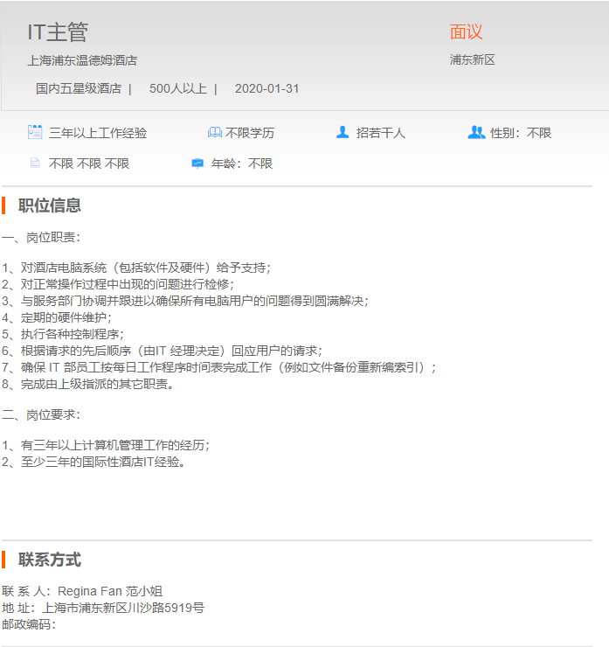The height and width of the screenshot is (647, 609).
Task: Click the age requirement icon
Action: point(197,163)
